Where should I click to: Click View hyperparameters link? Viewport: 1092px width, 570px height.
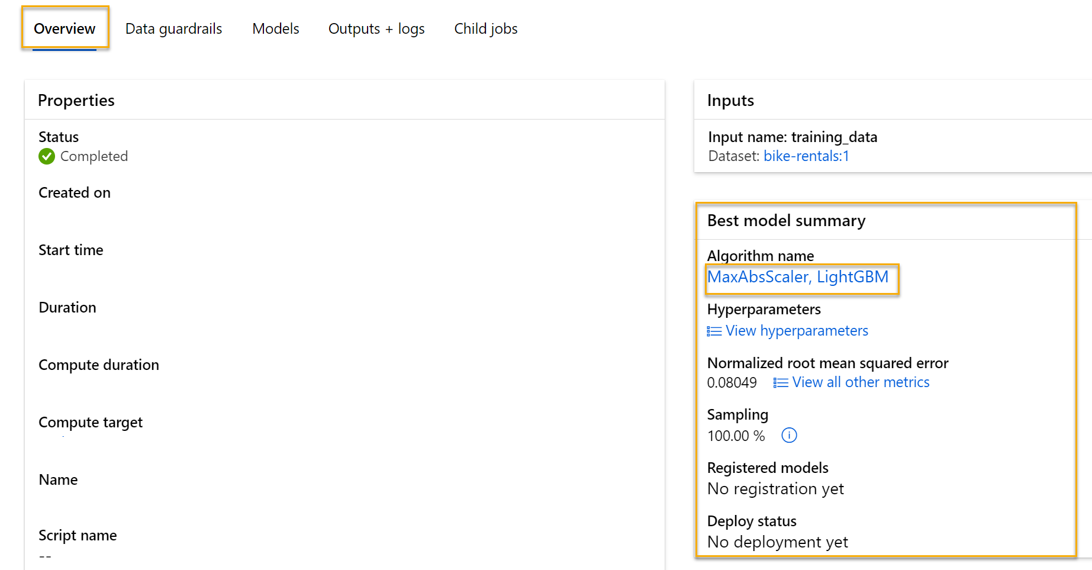pyautogui.click(x=797, y=331)
